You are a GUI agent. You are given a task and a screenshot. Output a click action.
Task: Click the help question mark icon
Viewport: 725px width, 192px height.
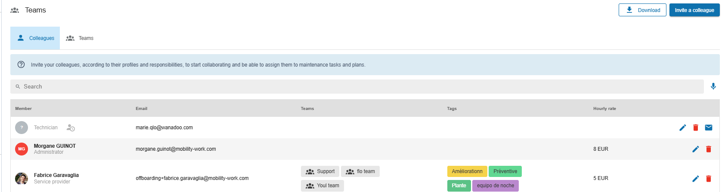coord(21,64)
